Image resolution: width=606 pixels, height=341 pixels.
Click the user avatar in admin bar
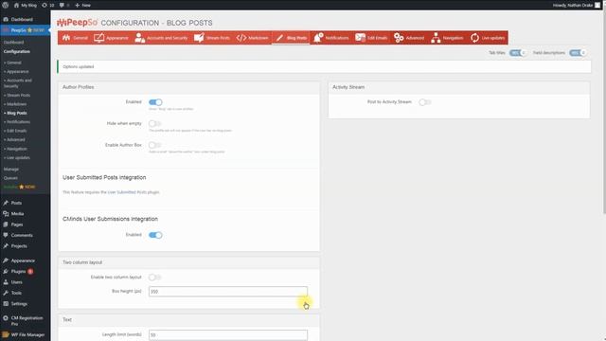tap(597, 5)
